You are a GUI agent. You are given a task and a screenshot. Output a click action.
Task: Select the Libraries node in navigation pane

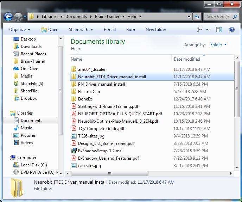[21, 113]
